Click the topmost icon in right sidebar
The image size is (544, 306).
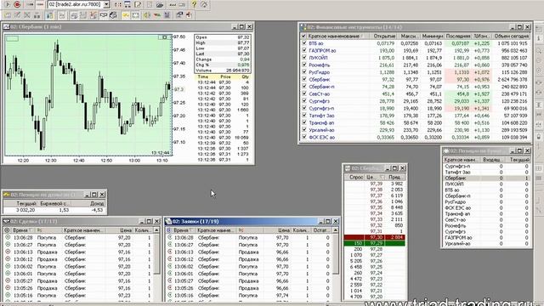click(539, 30)
